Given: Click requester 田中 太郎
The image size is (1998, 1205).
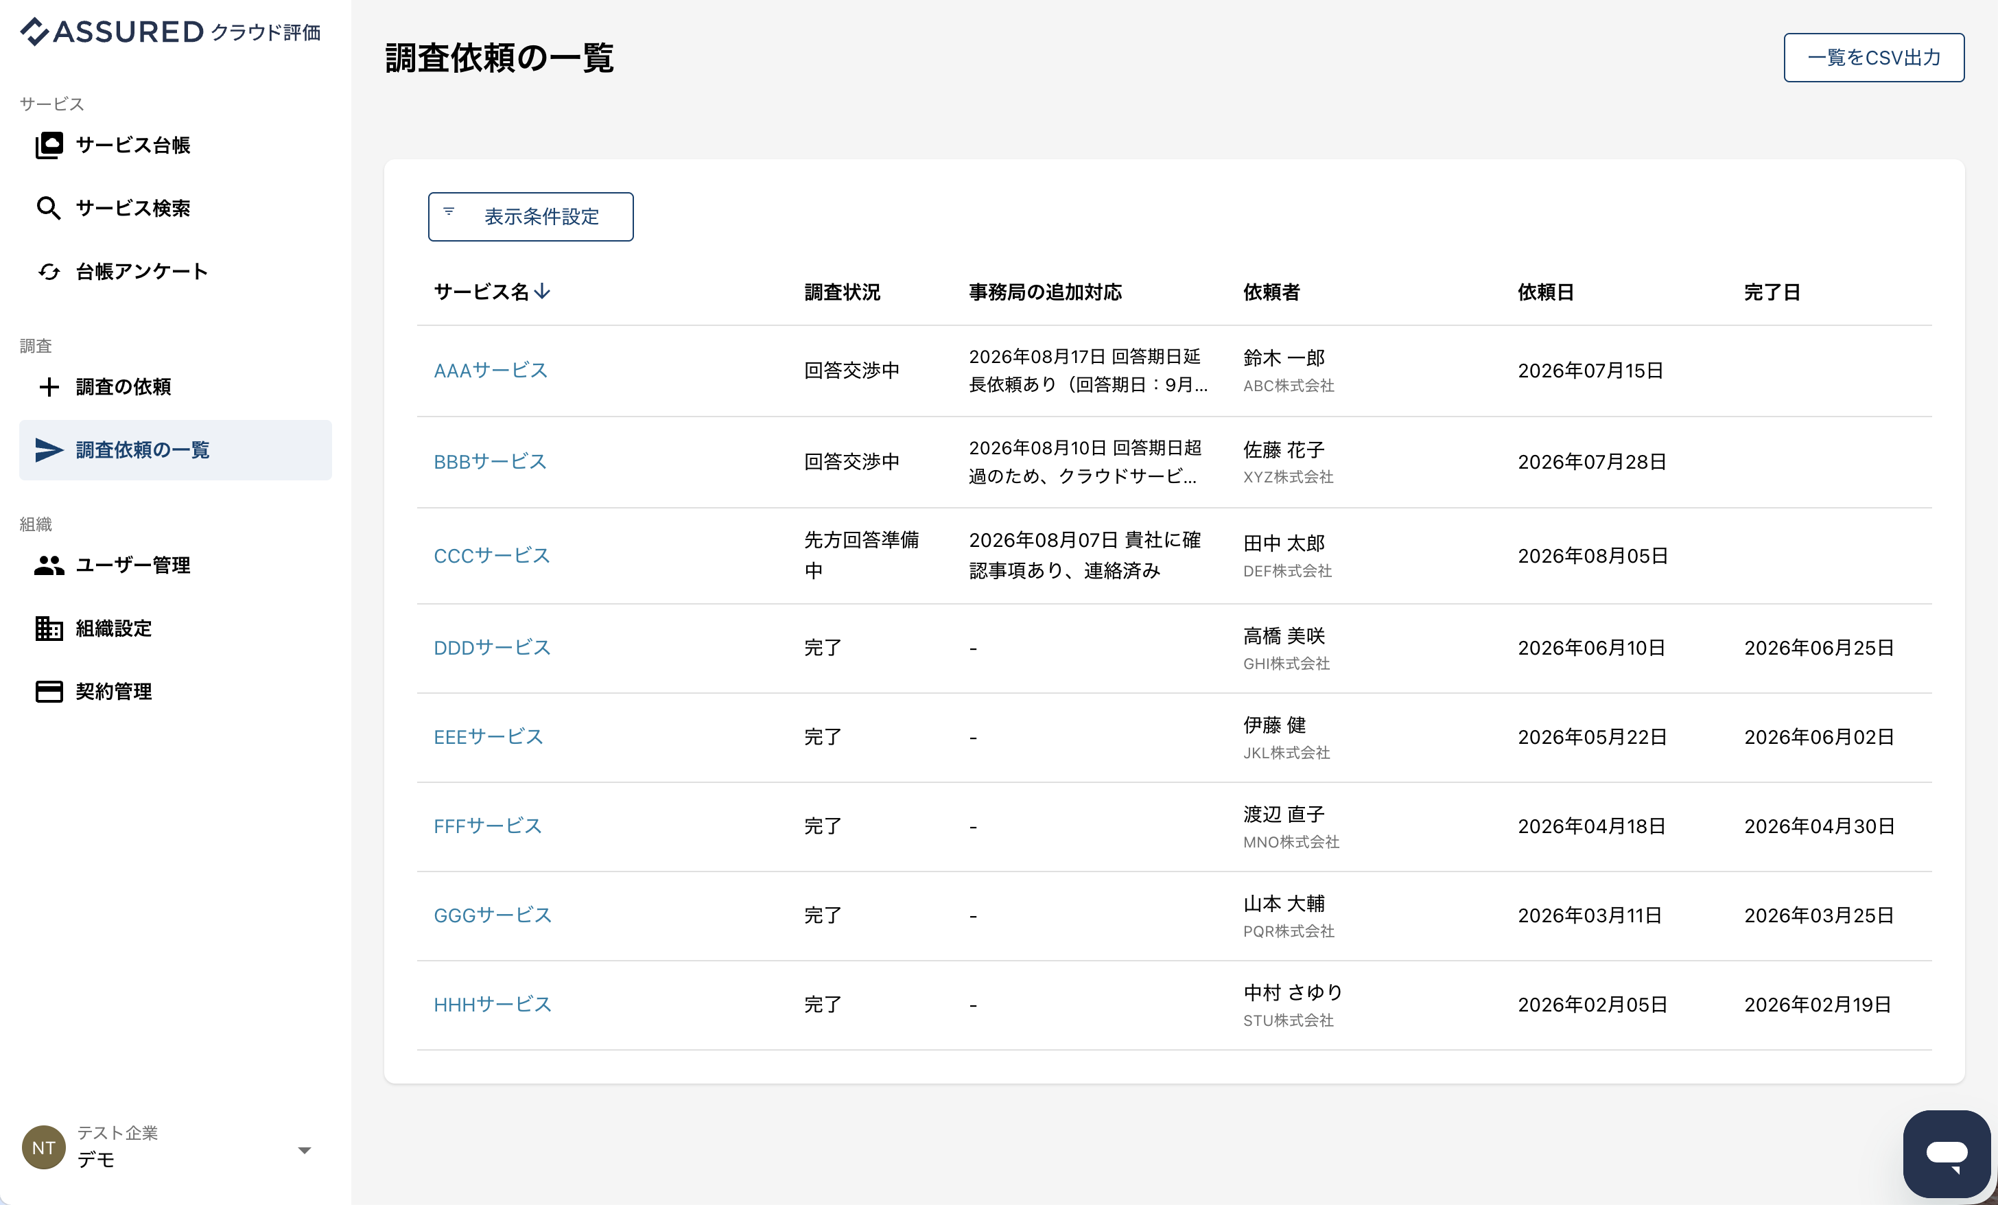Looking at the screenshot, I should point(1284,543).
